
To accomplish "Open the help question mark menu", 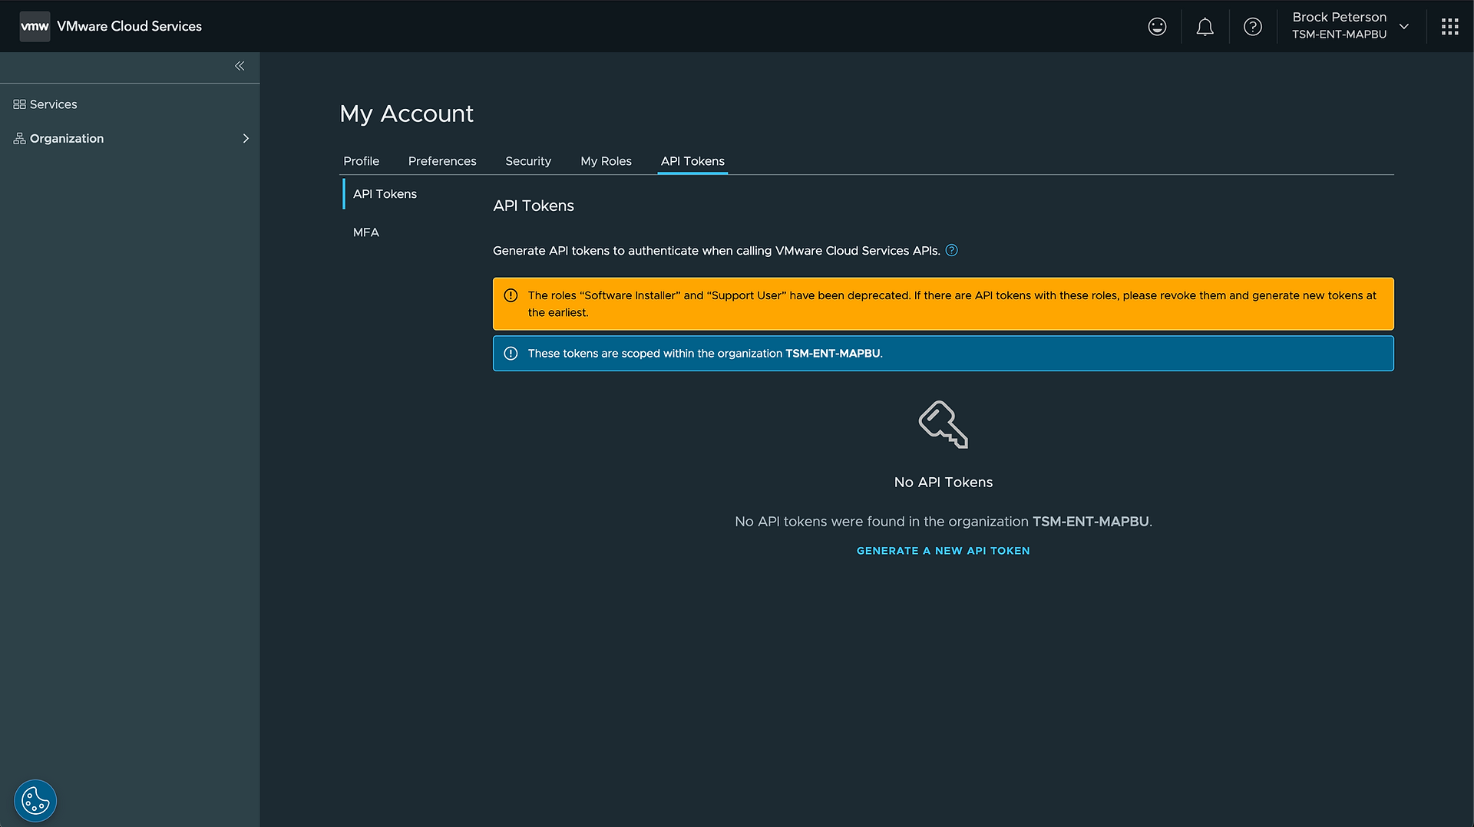I will 1253,27.
